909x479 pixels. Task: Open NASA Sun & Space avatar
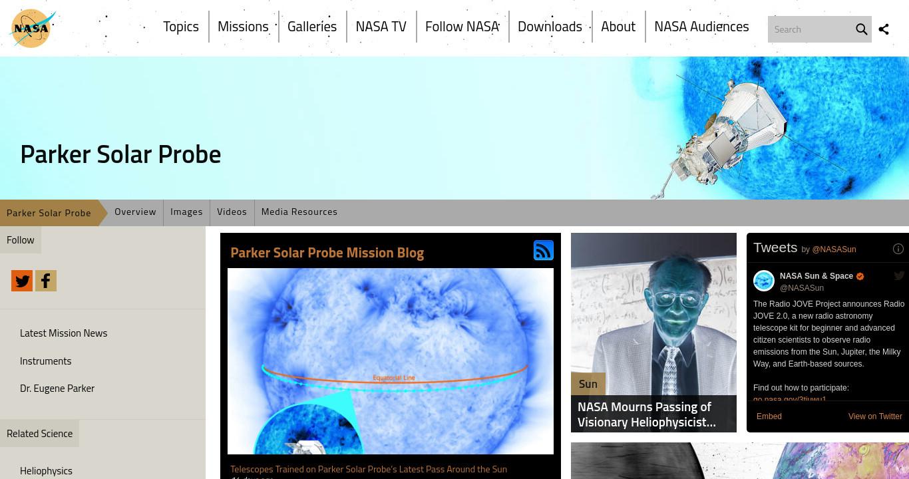[764, 281]
